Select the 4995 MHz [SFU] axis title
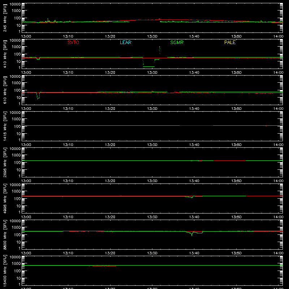289x289 pixels. (5, 198)
